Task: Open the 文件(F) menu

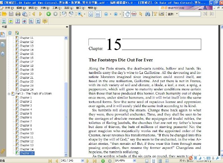Action: click(x=9, y=8)
